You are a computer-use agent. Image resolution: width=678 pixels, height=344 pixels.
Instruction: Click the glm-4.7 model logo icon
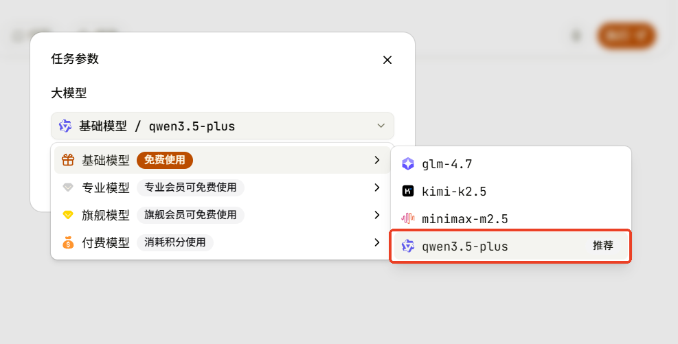[408, 164]
